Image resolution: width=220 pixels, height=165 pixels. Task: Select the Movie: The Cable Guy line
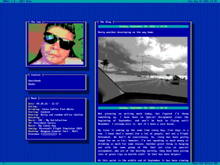(42, 126)
